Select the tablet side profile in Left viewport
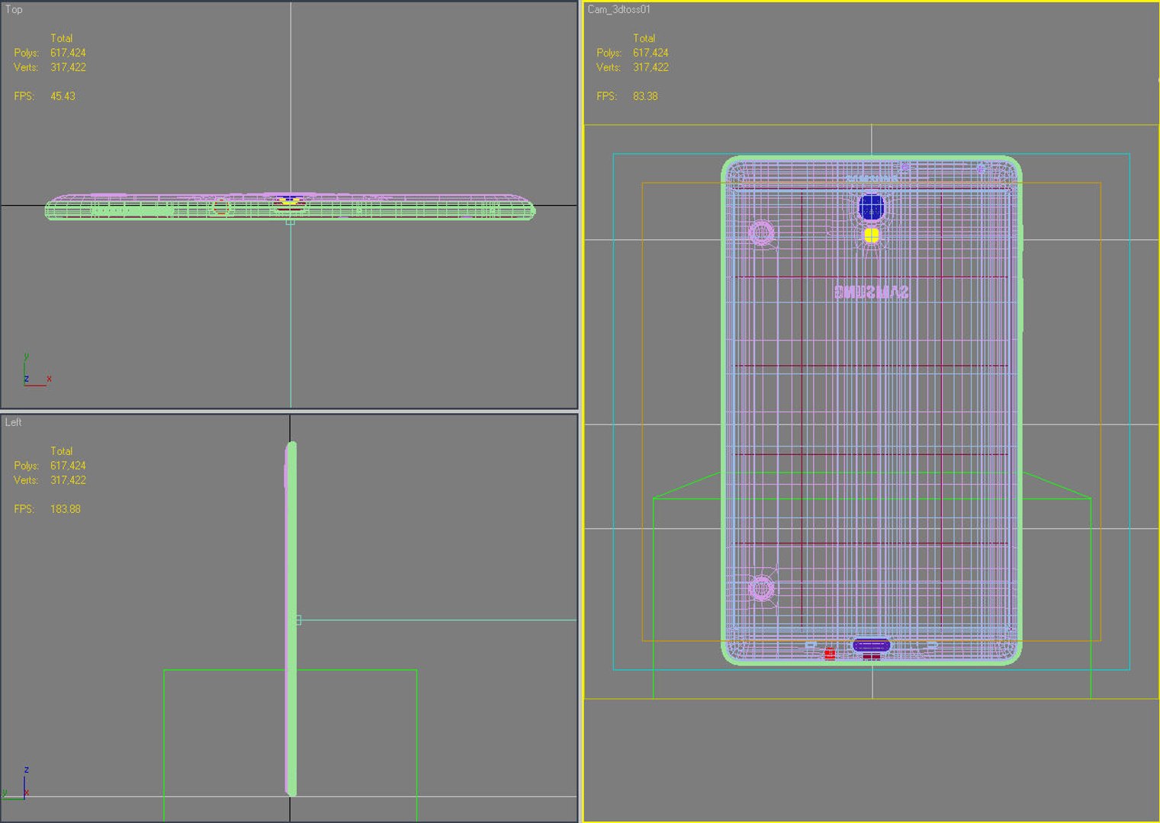Screen dimensions: 1160x823 click(291, 619)
